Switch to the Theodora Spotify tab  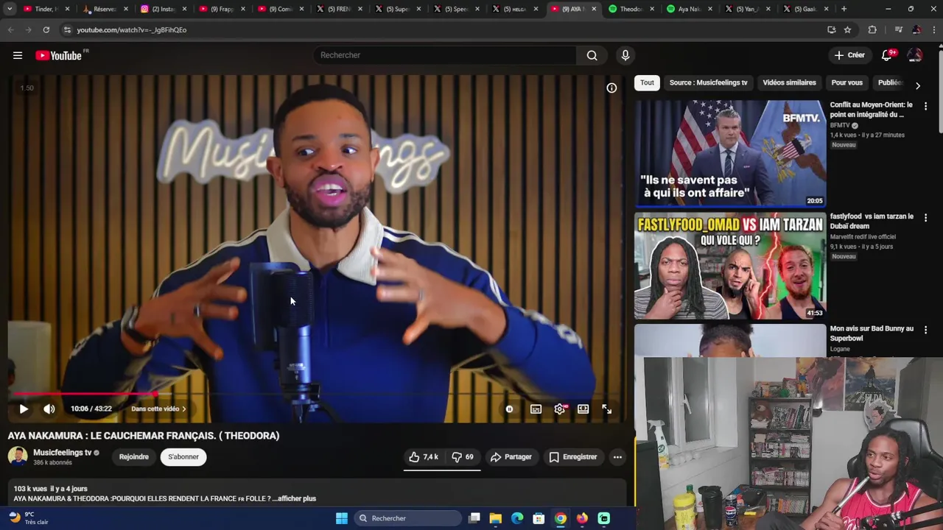coord(631,9)
